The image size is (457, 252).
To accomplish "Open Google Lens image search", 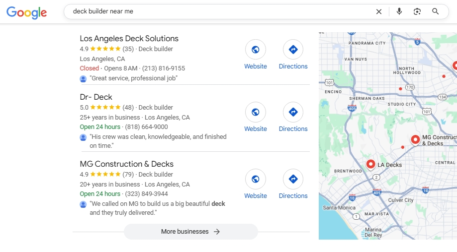I will (x=417, y=11).
